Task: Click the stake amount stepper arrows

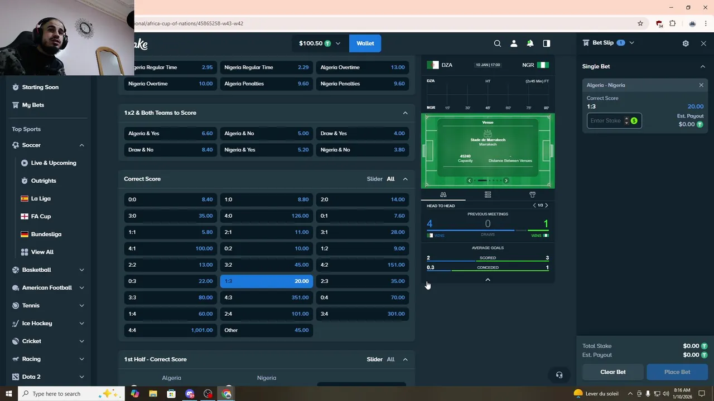Action: pyautogui.click(x=626, y=121)
